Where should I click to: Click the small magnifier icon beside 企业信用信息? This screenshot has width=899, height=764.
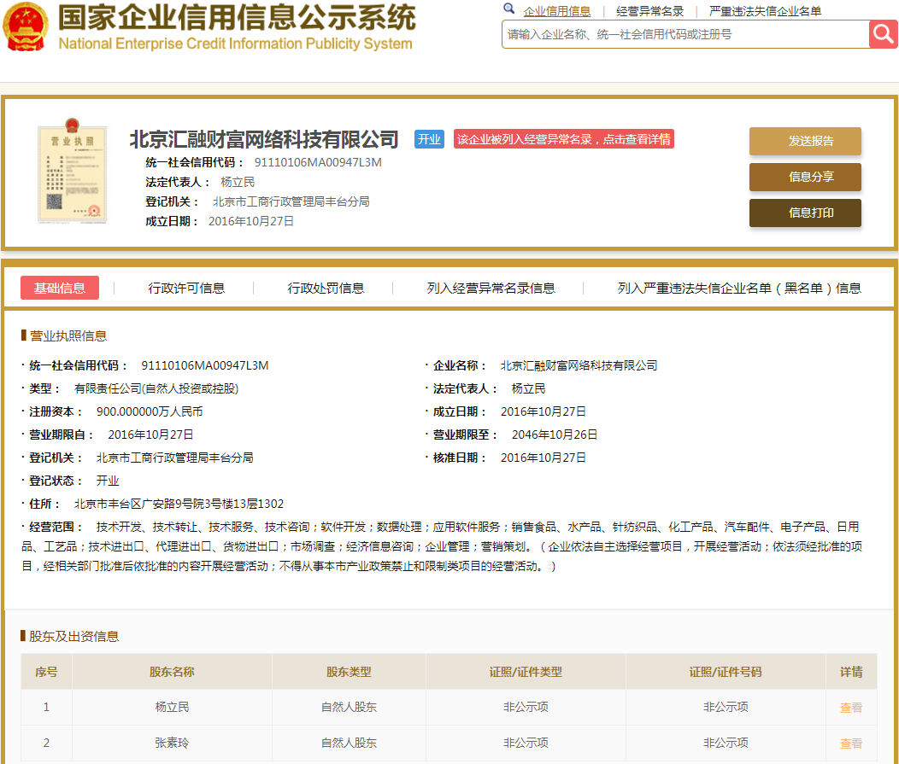click(x=509, y=9)
